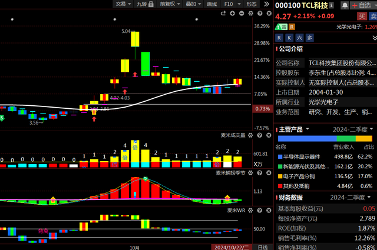Open the 交易 menu
Image resolution: width=377 pixels, height=250 pixels.
122,4
